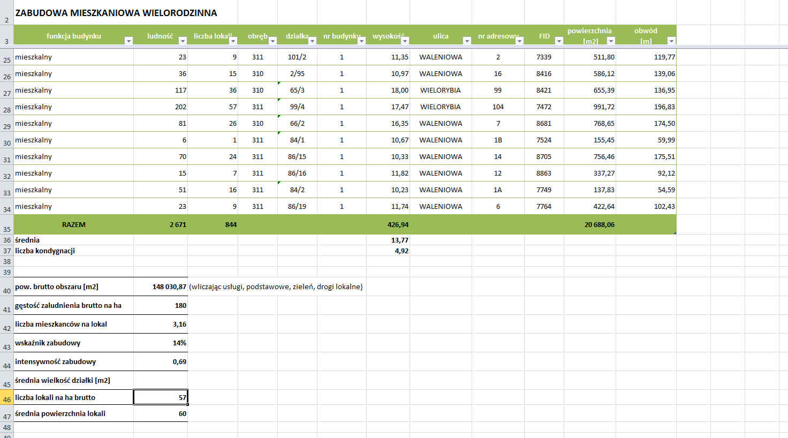
Task: Click total liczba lokali value 844
Action: [x=231, y=225]
